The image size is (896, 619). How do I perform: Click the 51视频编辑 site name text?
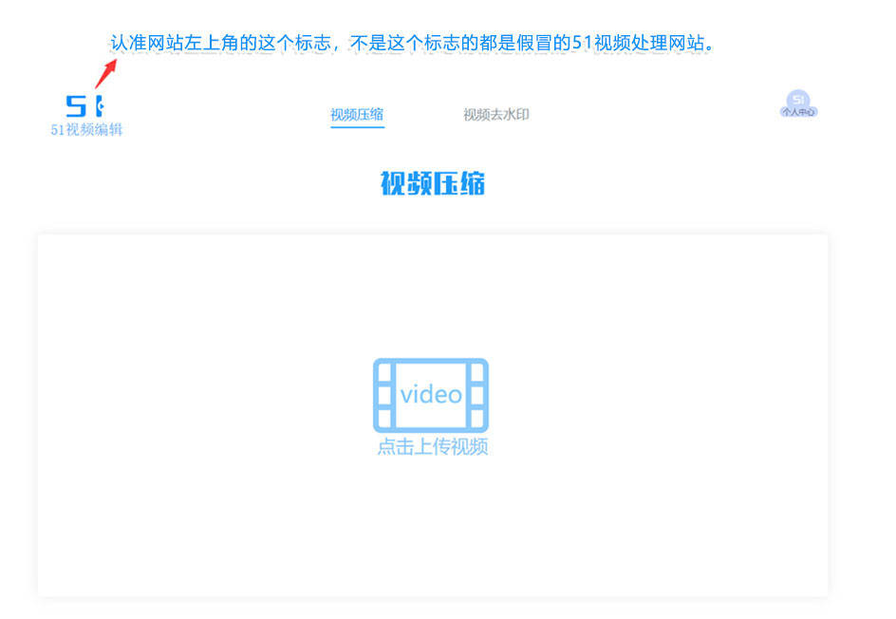86,130
